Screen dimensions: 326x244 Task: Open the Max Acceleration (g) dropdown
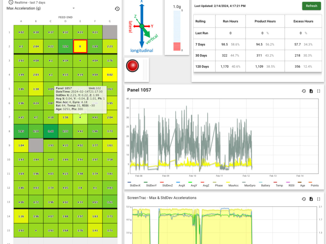(x=40, y=8)
